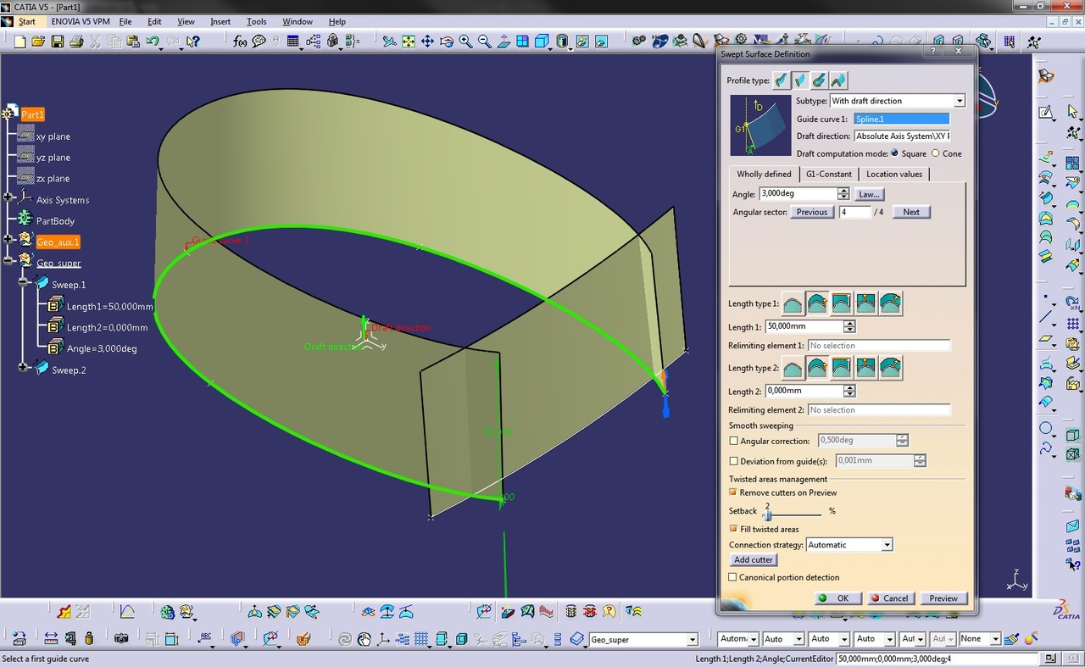Open the Tools menu

pos(256,21)
